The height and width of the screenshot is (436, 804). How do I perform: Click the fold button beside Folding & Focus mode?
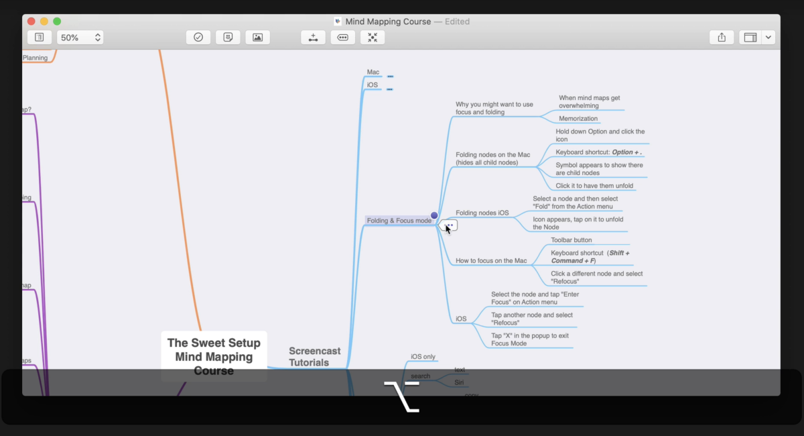point(450,225)
